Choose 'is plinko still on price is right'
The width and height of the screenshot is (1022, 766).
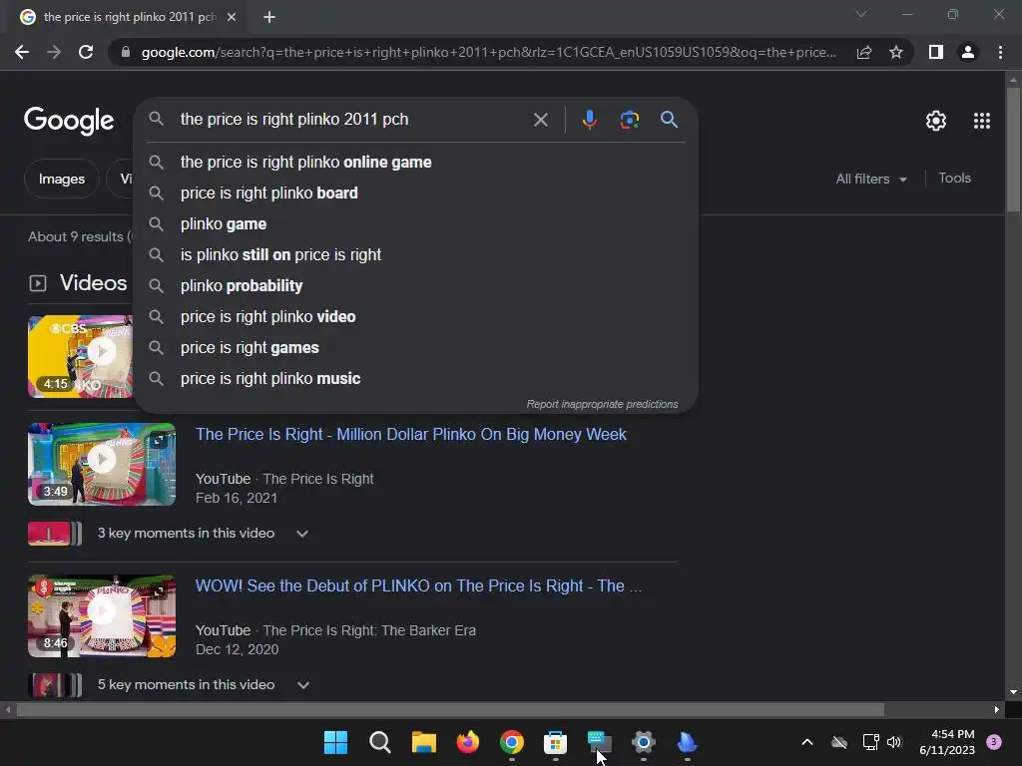[416, 254]
